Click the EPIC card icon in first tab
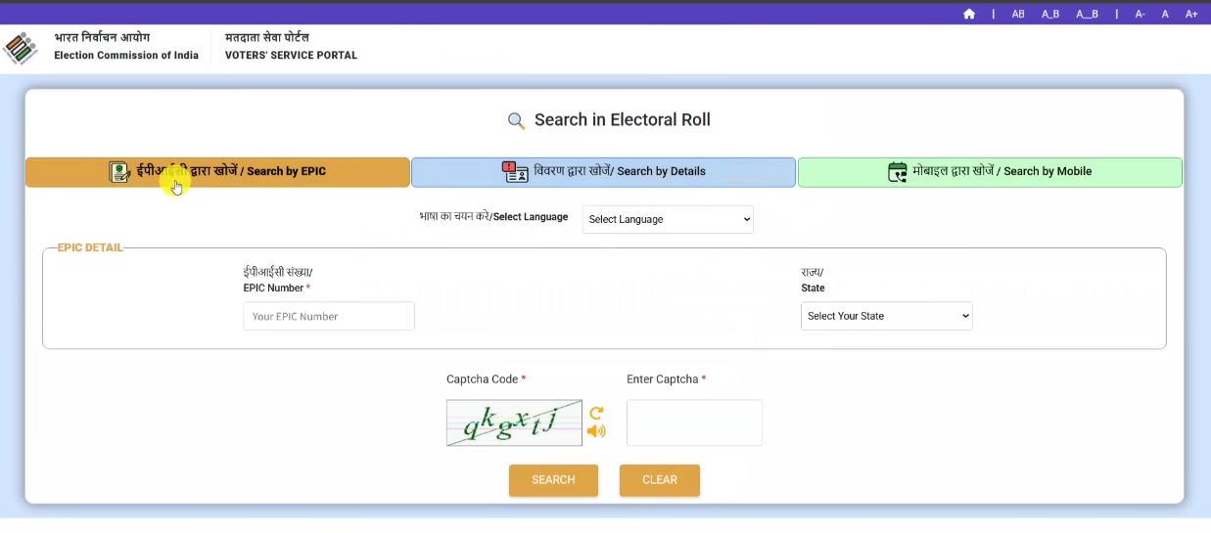This screenshot has width=1211, height=533. click(119, 172)
